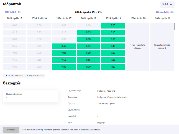Image resolution: width=179 pixels, height=134 pixels.
Task: Click the 2024. április 19. column header
Action: pos(113,18)
